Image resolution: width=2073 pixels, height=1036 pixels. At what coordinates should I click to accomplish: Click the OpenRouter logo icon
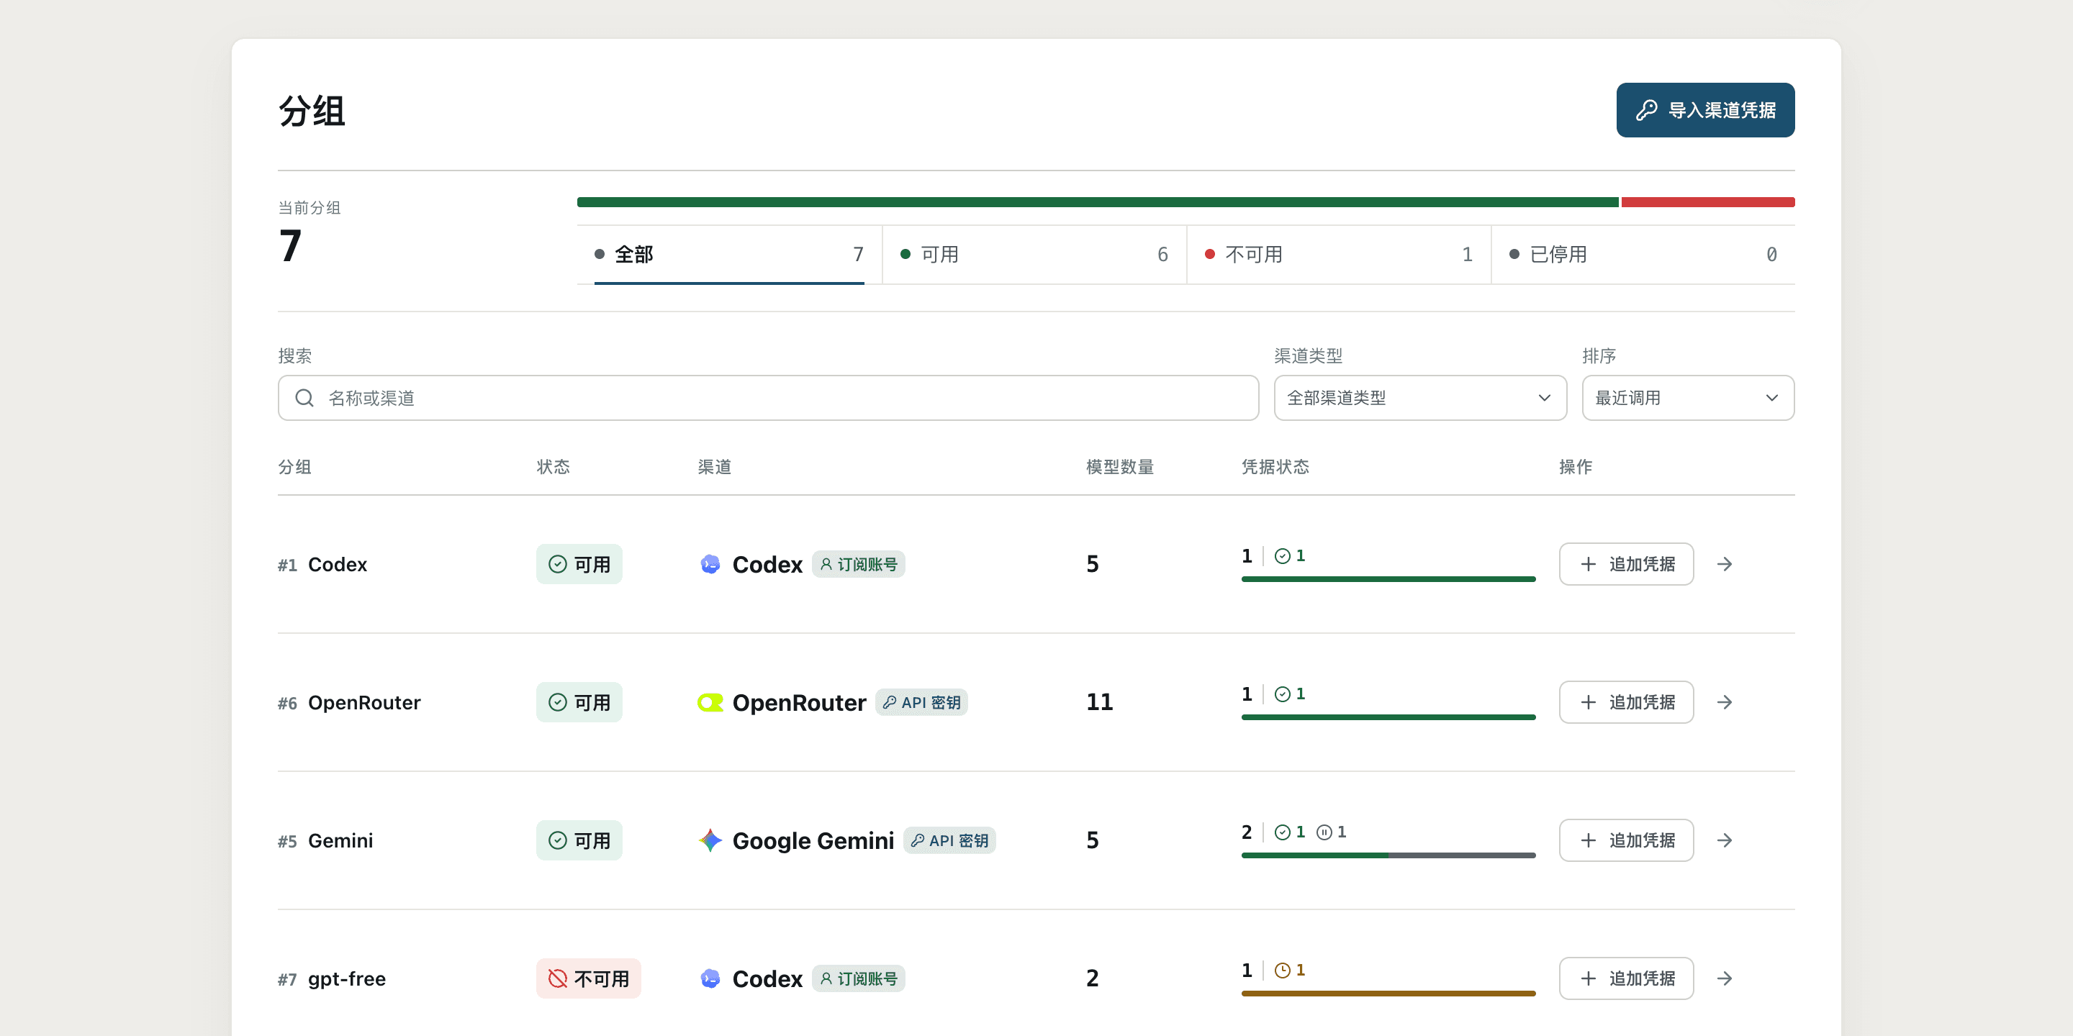pos(710,702)
